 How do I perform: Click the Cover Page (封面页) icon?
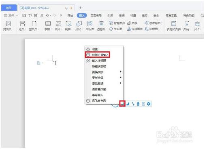(x=8, y=24)
